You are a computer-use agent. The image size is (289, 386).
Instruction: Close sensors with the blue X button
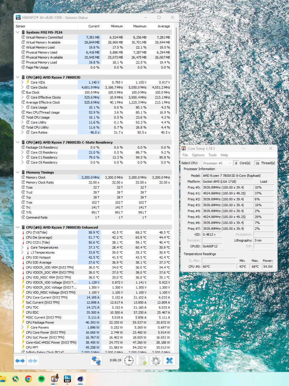pos(169,361)
